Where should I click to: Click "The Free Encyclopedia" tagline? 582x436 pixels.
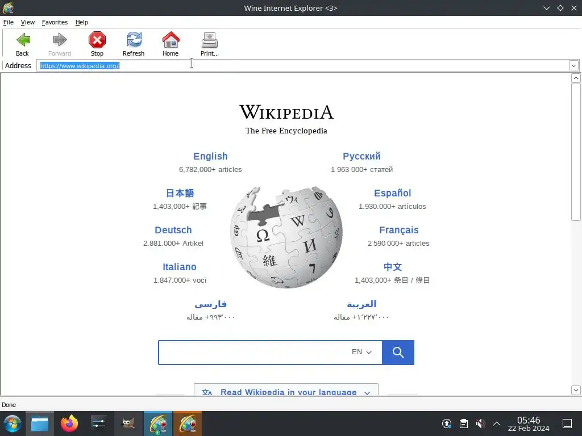286,131
